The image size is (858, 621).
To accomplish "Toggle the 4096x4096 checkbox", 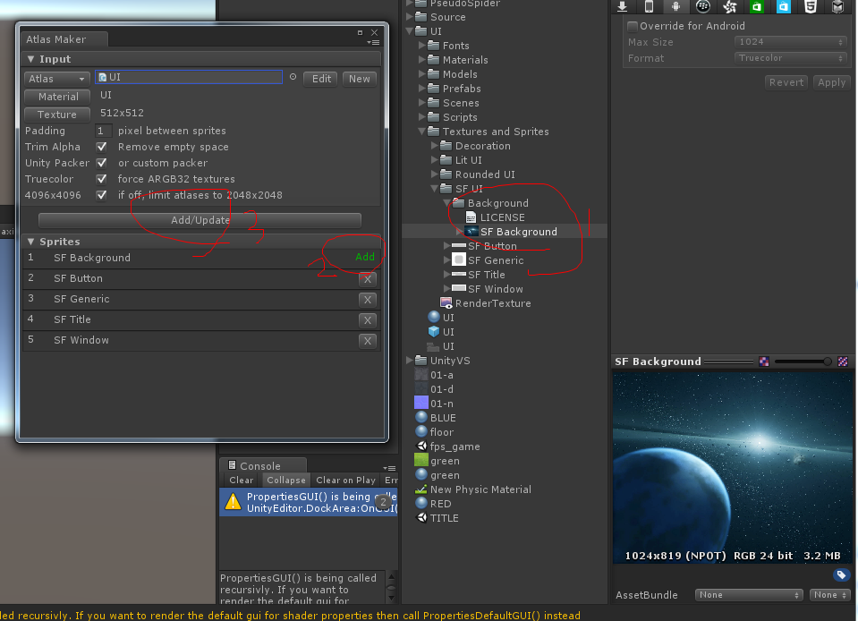I will coord(101,195).
